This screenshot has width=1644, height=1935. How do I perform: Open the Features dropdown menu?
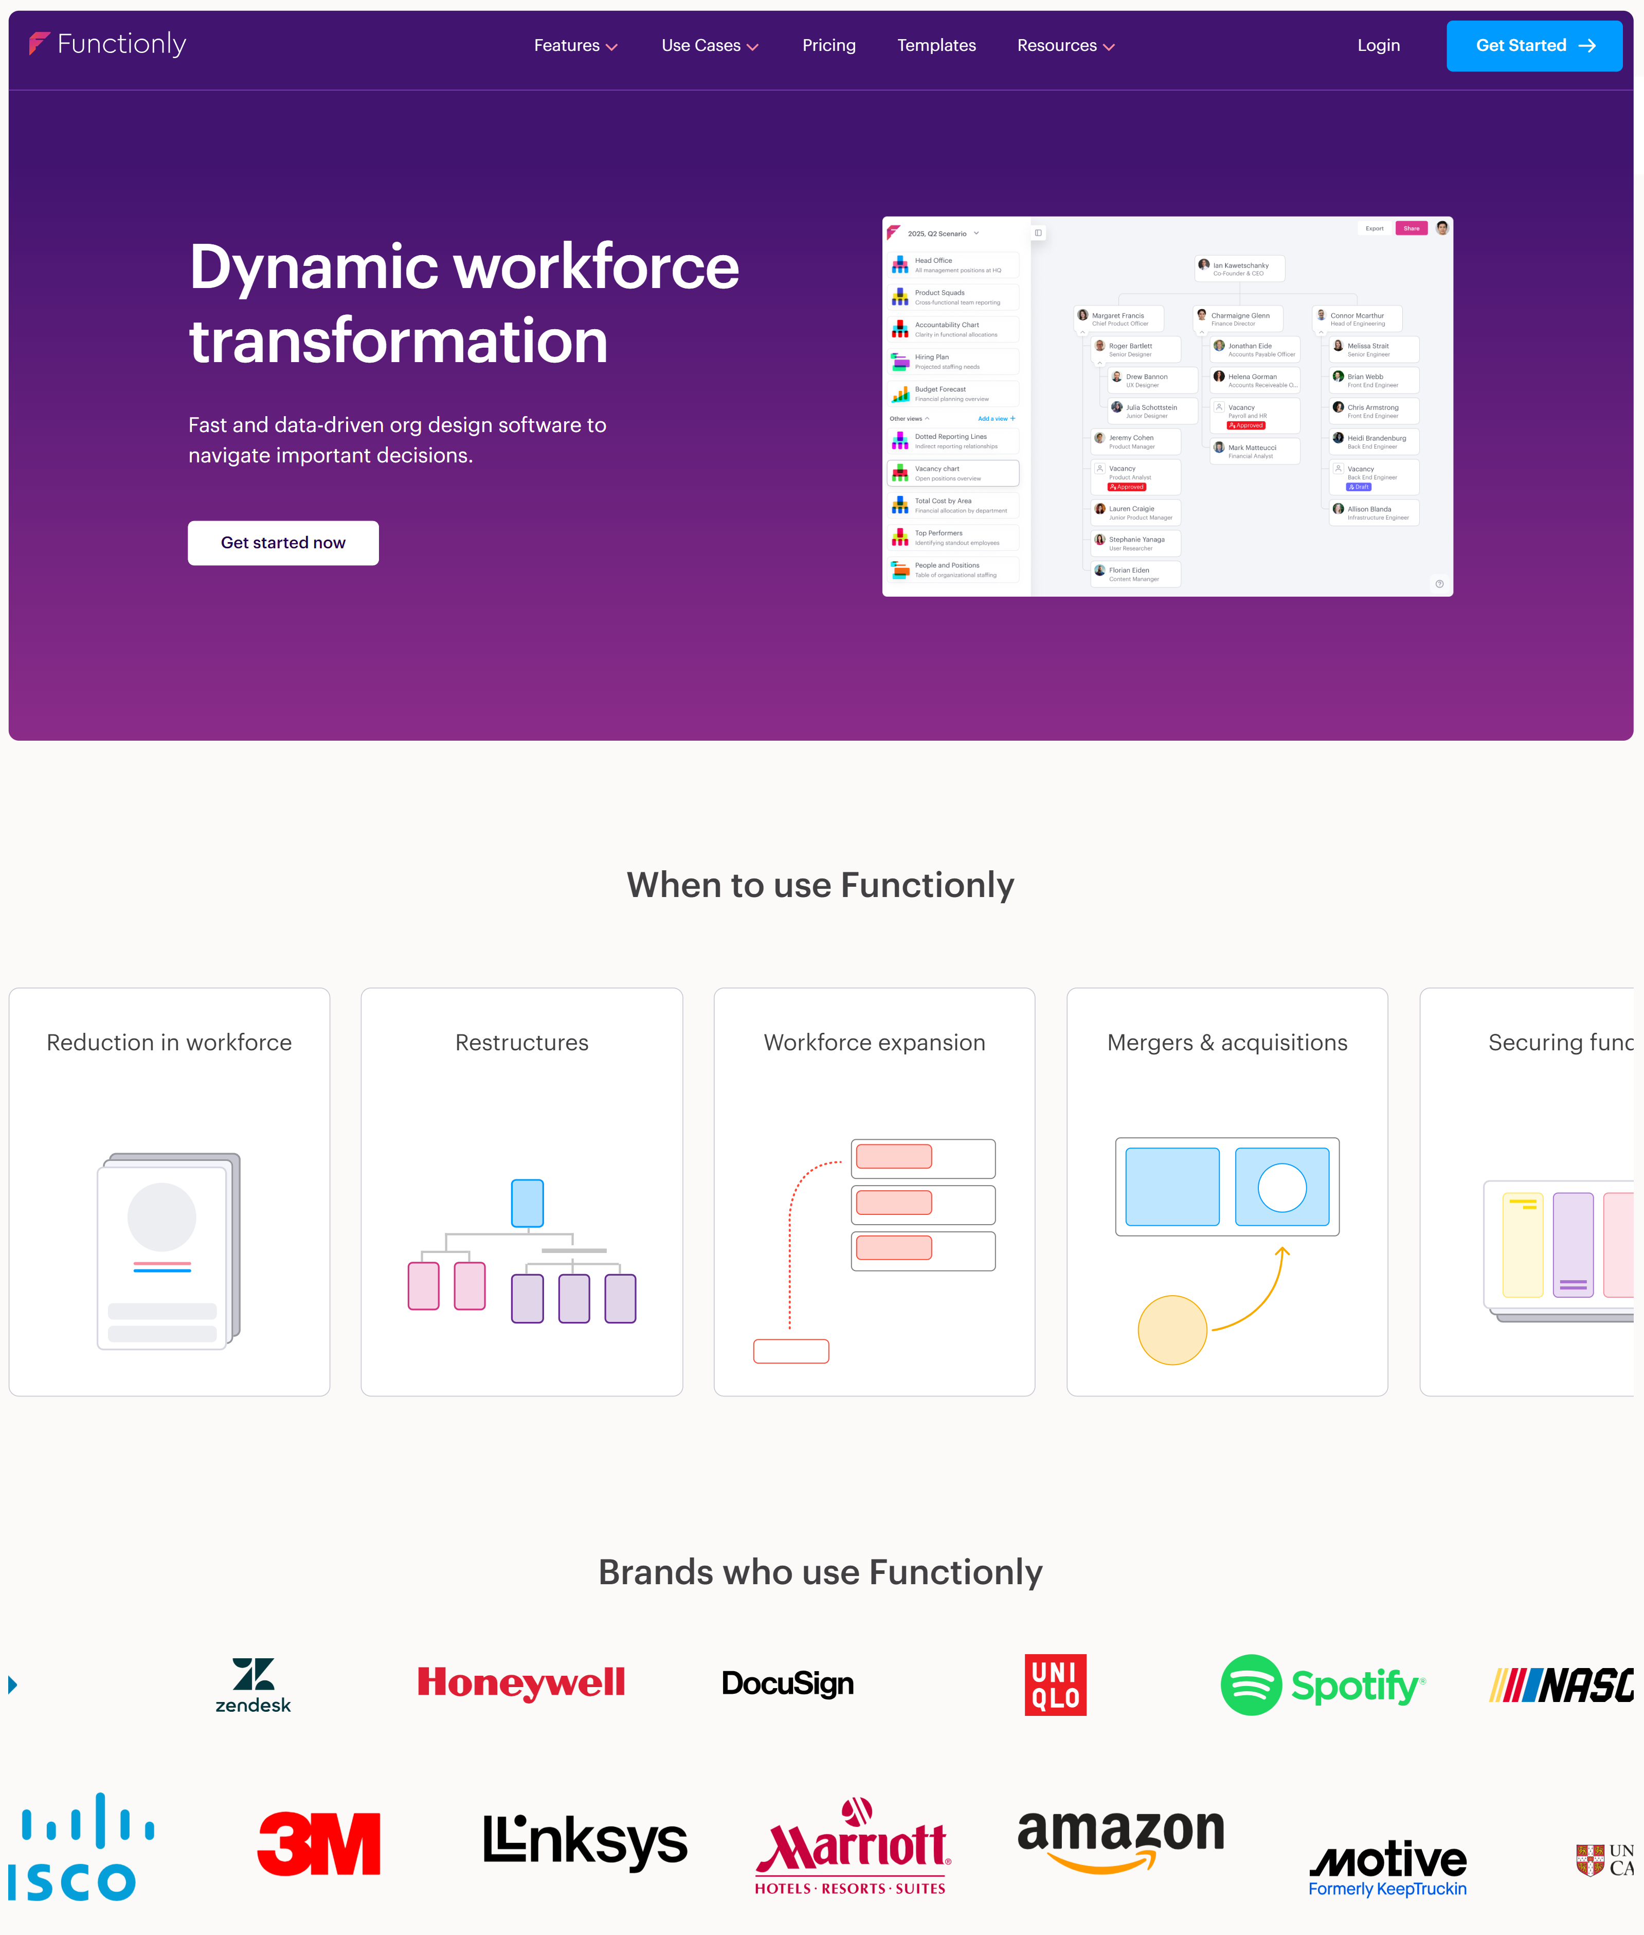pyautogui.click(x=574, y=44)
